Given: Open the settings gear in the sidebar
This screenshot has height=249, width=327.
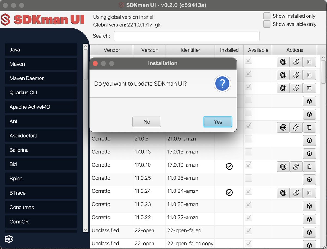Looking at the screenshot, I should click(9, 239).
